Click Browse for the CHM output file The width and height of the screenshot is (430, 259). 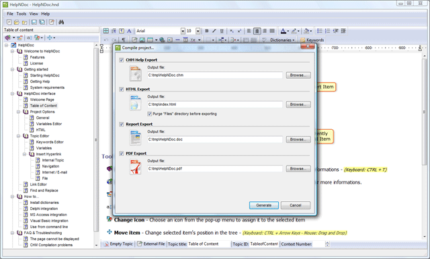(298, 75)
